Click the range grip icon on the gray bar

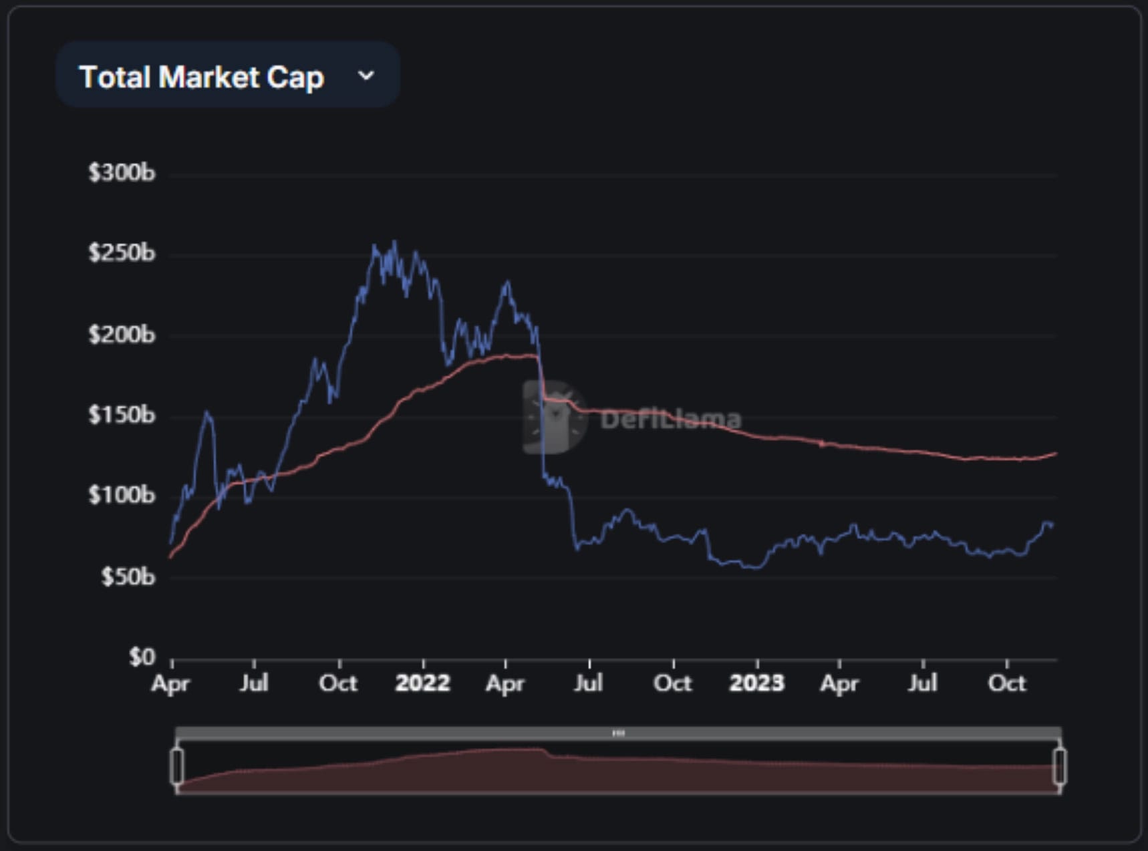(x=618, y=733)
